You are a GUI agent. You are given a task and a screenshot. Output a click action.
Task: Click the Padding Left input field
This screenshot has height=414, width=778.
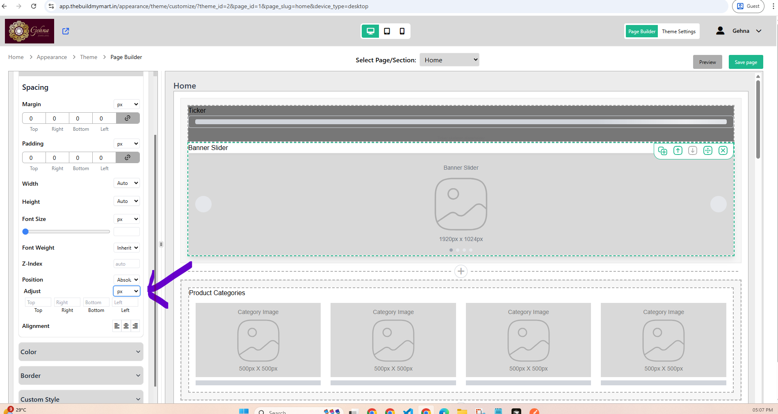click(x=104, y=157)
